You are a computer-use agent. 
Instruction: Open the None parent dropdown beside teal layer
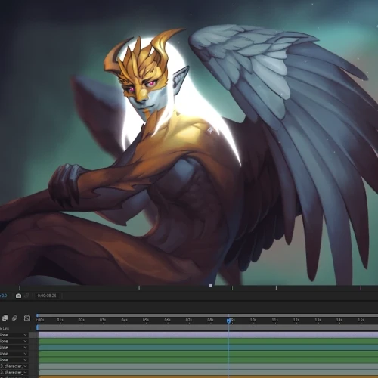[x=14, y=348]
